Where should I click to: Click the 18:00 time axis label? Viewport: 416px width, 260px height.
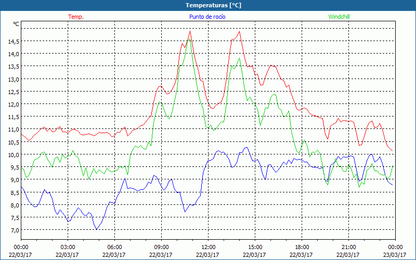pos(302,247)
